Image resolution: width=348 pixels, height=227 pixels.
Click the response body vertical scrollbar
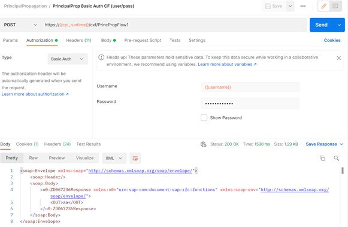tap(343, 171)
